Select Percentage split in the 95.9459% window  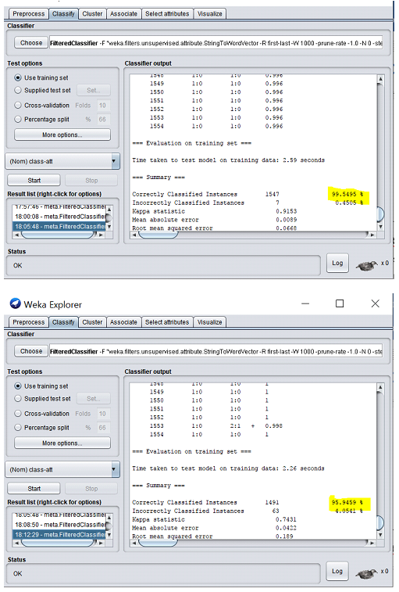42,428
